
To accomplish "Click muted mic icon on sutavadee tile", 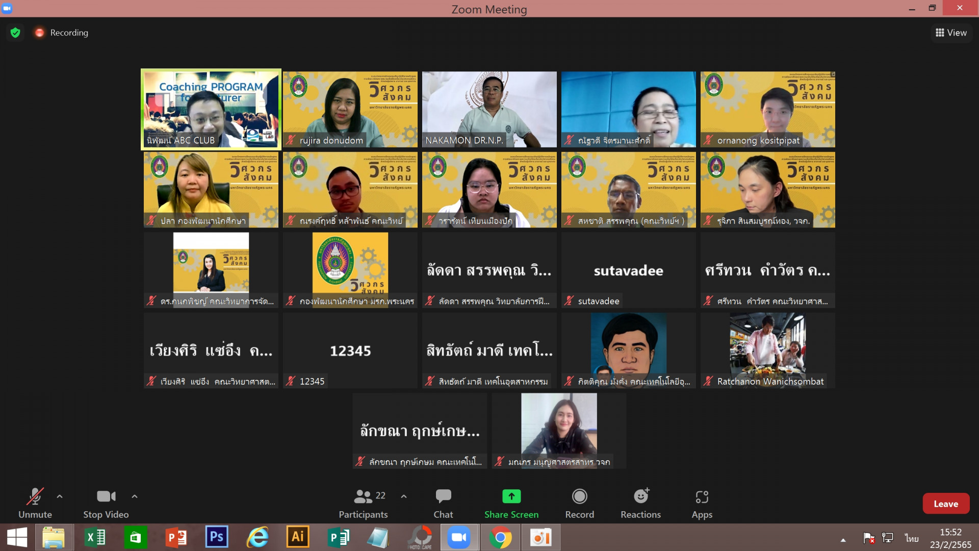I will 569,301.
